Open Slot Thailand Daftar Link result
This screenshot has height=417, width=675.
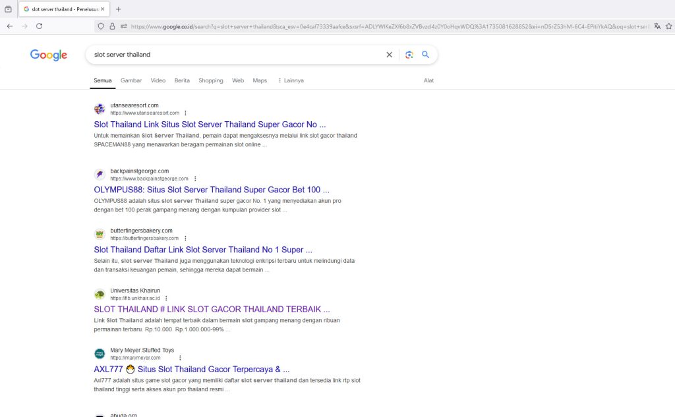[203, 250]
